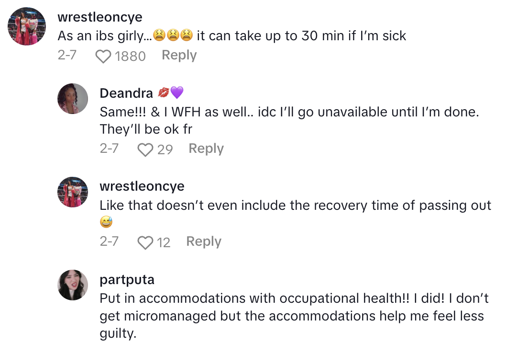Select the 29 likes count

pyautogui.click(x=165, y=150)
